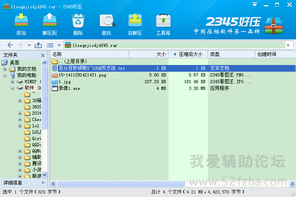The width and height of the screenshot is (296, 197).
Task: Open the view mode dropdown arrow
Action: pos(59,45)
